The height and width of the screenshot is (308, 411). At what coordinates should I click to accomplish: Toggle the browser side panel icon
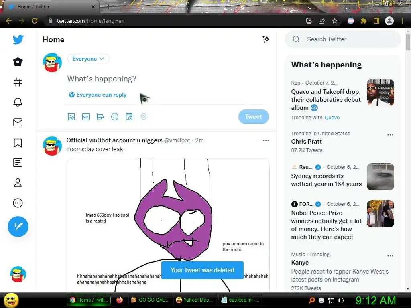coord(376,21)
